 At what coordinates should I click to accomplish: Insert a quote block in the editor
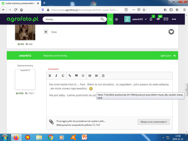[x=77, y=76]
